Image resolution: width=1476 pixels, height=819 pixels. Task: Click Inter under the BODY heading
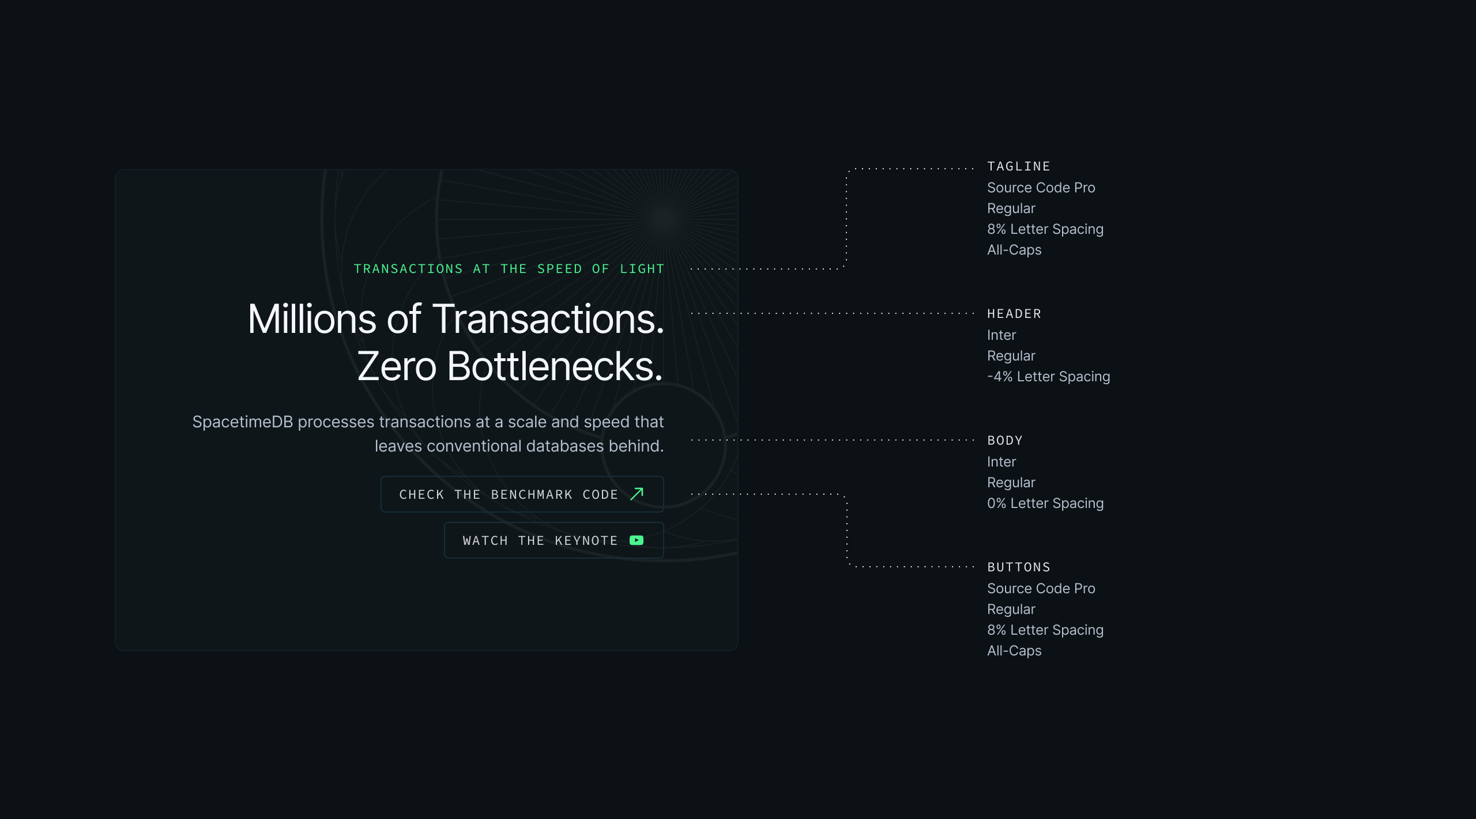[1001, 462]
